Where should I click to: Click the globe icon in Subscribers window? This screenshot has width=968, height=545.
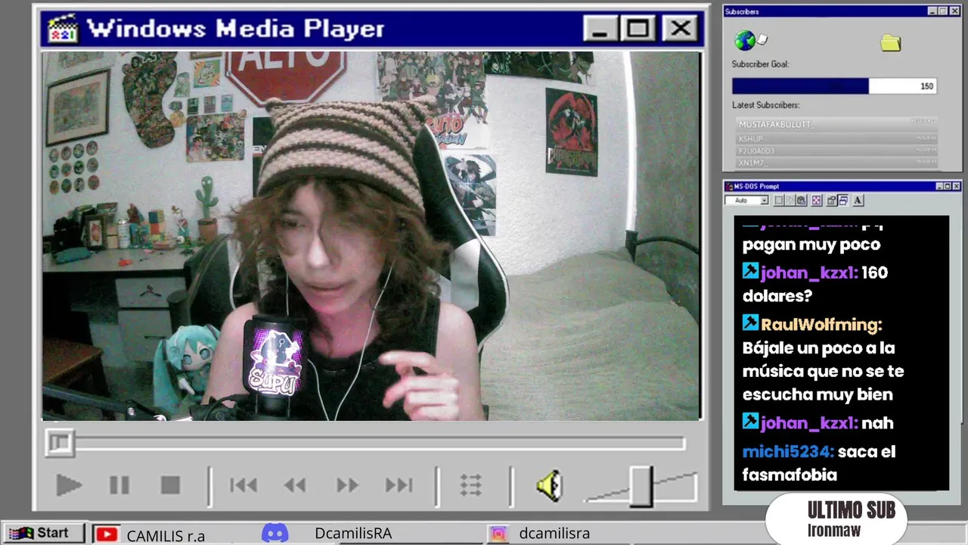pos(745,40)
